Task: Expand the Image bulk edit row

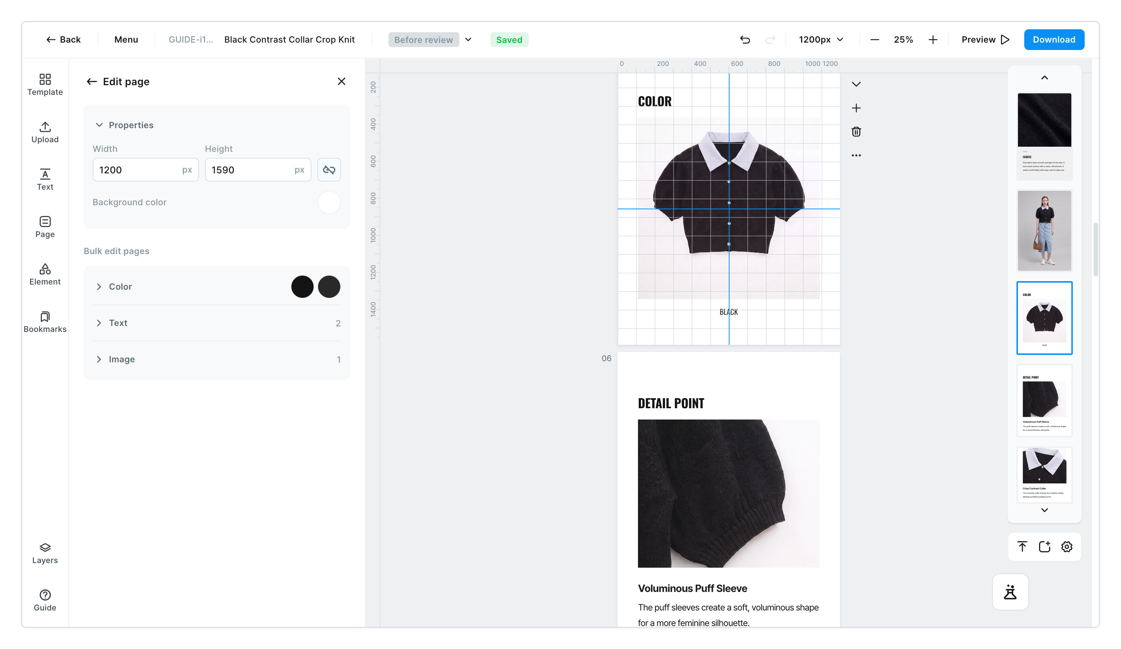Action: tap(216, 359)
